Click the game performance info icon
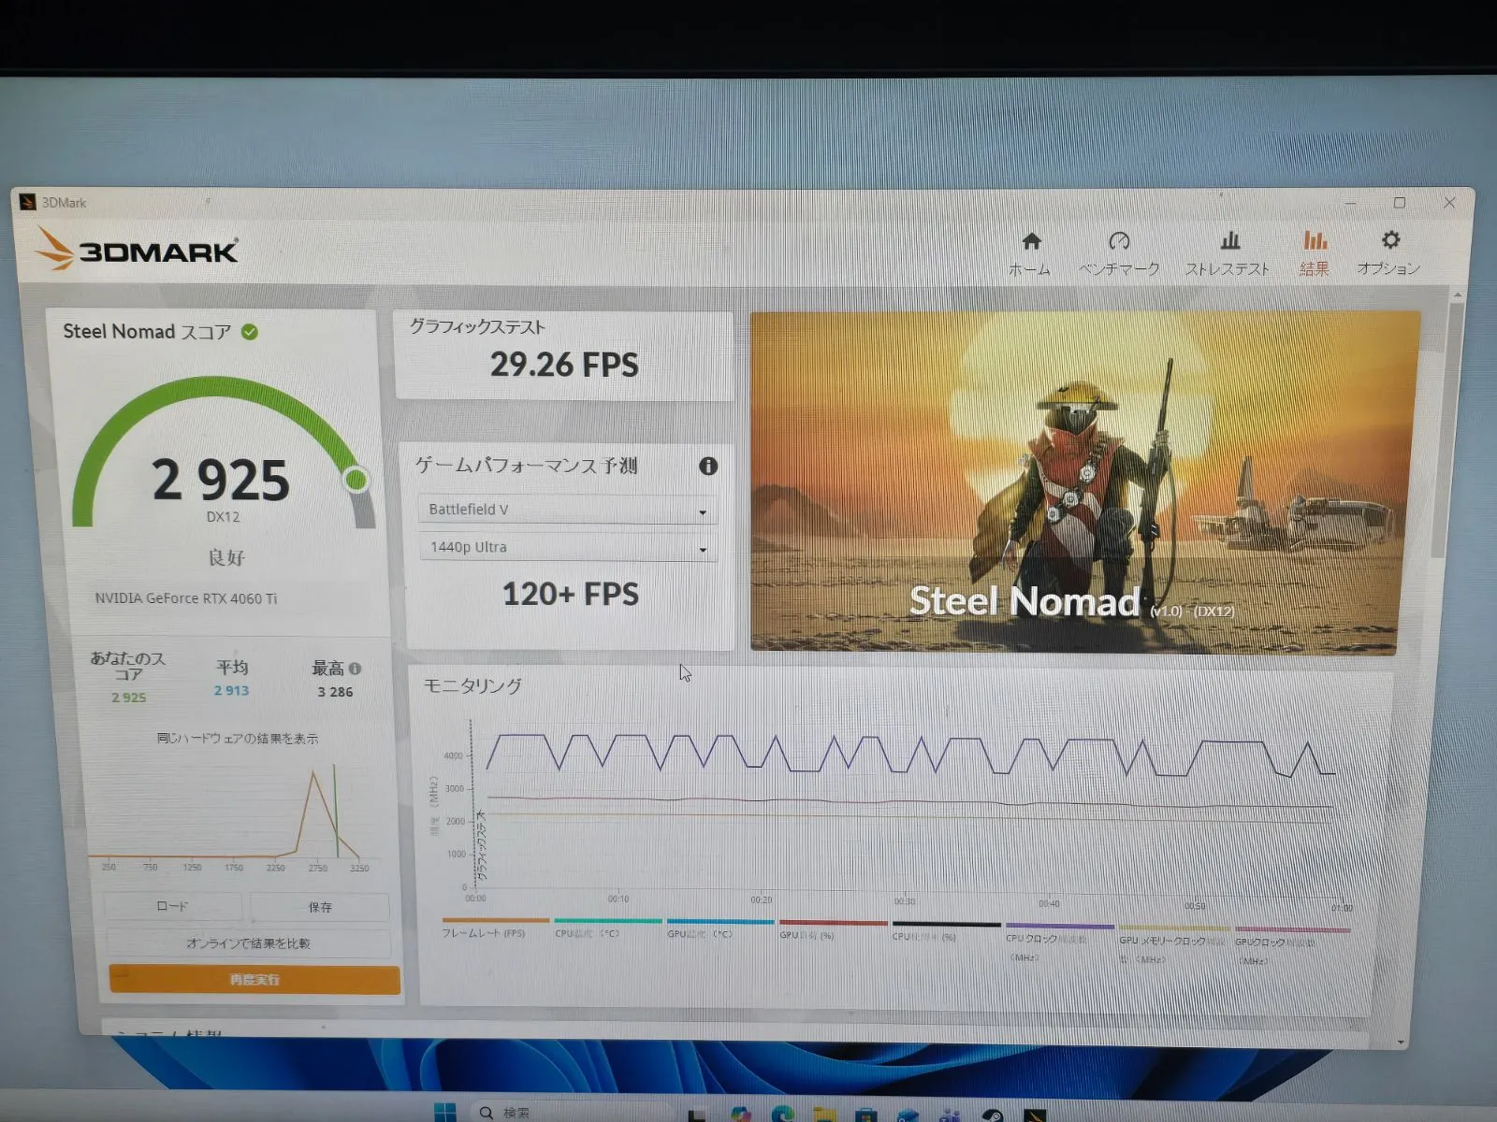Image resolution: width=1497 pixels, height=1122 pixels. tap(708, 466)
